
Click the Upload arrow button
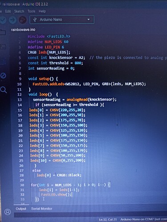coord(12,20)
